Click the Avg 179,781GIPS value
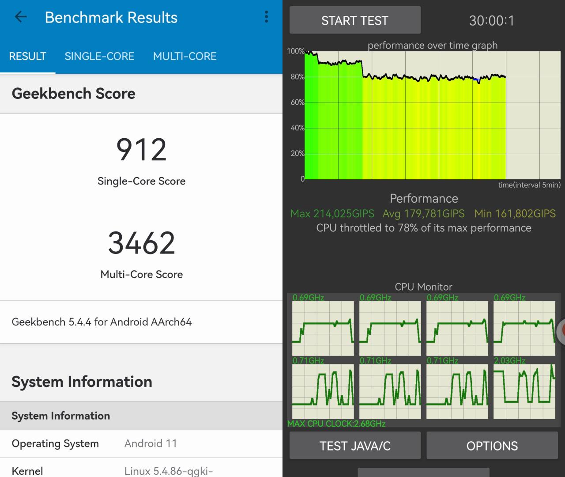Screen dimensions: 565x477 pyautogui.click(x=423, y=214)
